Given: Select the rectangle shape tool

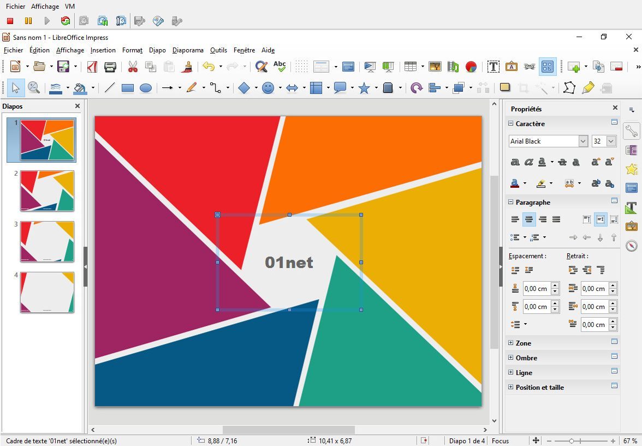Looking at the screenshot, I should coord(127,88).
